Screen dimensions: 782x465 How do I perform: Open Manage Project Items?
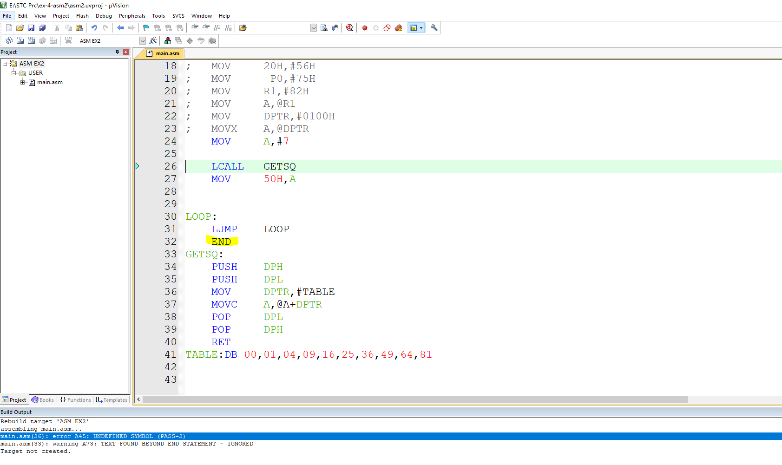(x=168, y=41)
